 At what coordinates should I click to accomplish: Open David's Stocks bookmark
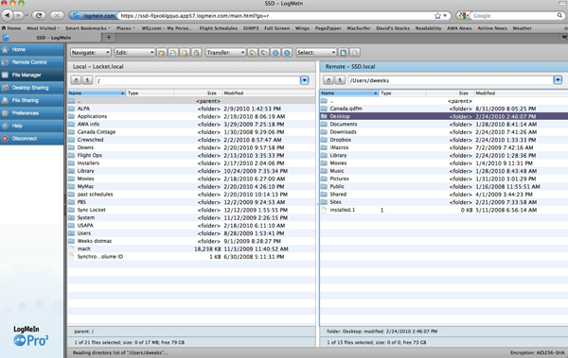[x=393, y=28]
